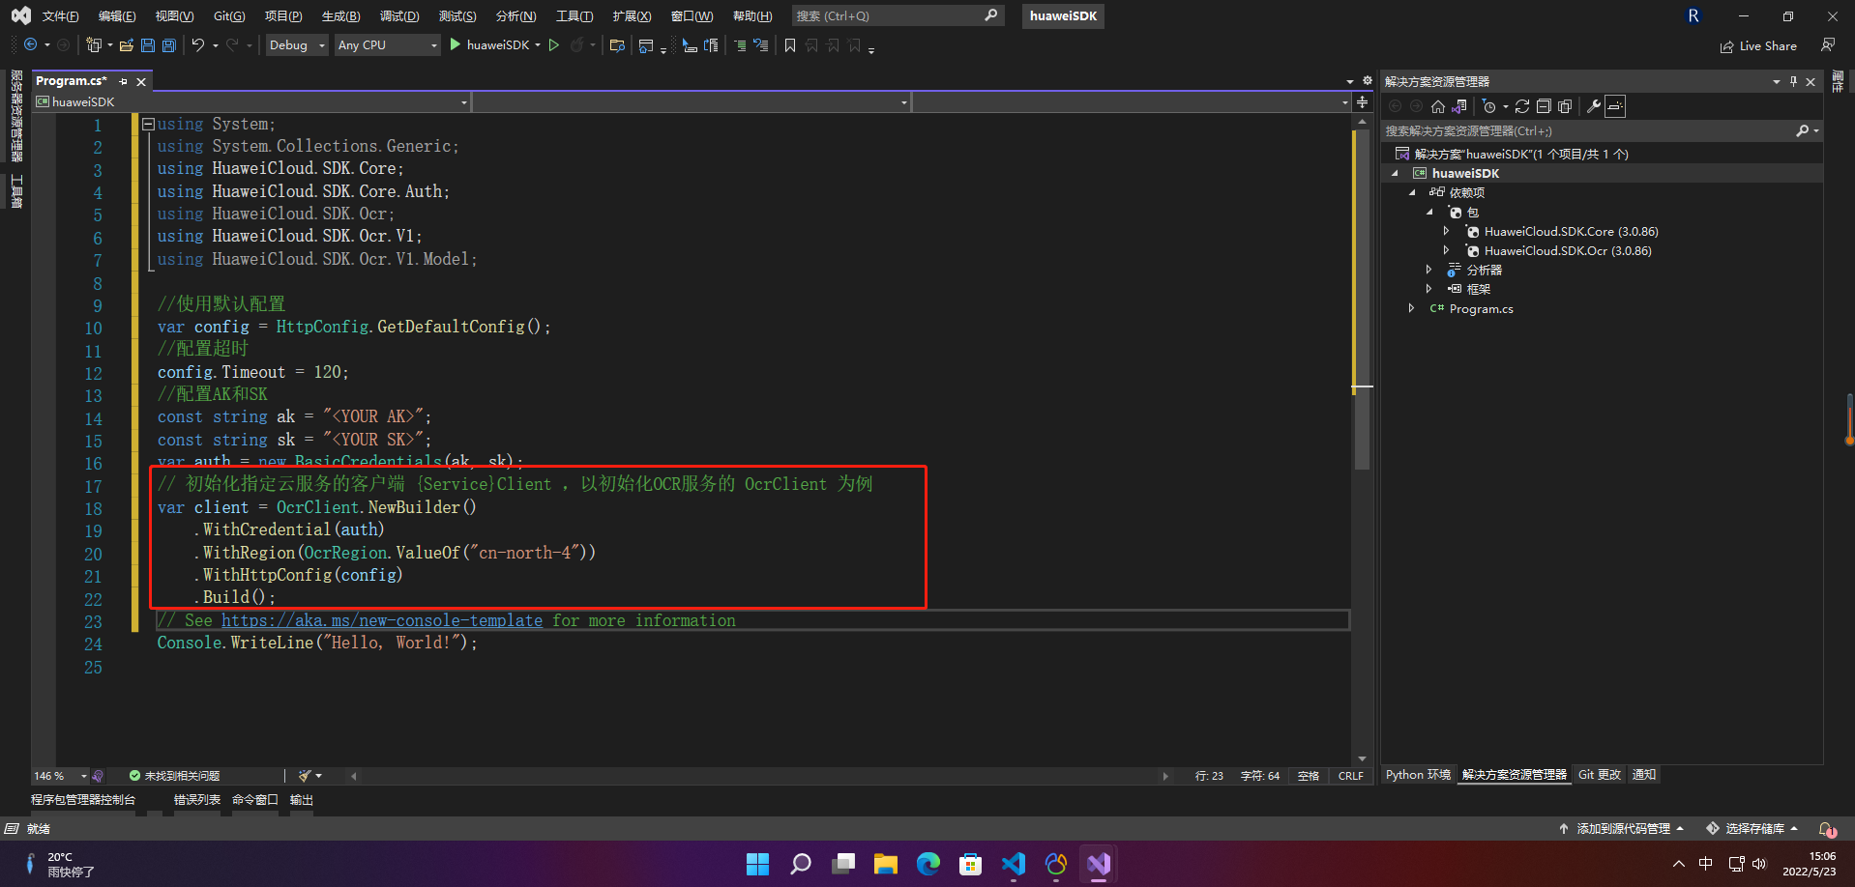Viewport: 1855px width, 887px height.
Task: Collapse the 依赖项 dependencies node
Action: [1412, 192]
